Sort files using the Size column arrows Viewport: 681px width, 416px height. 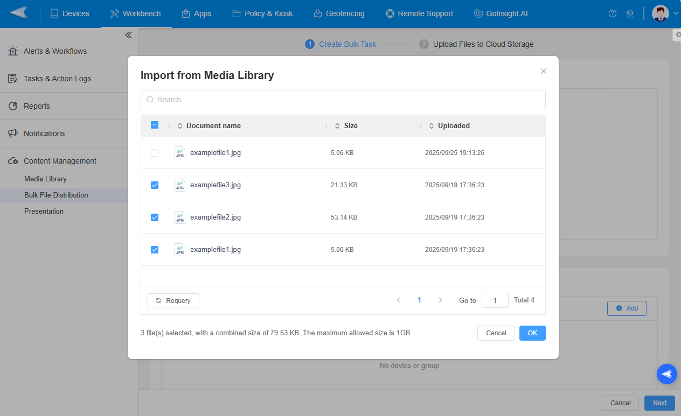click(x=337, y=125)
